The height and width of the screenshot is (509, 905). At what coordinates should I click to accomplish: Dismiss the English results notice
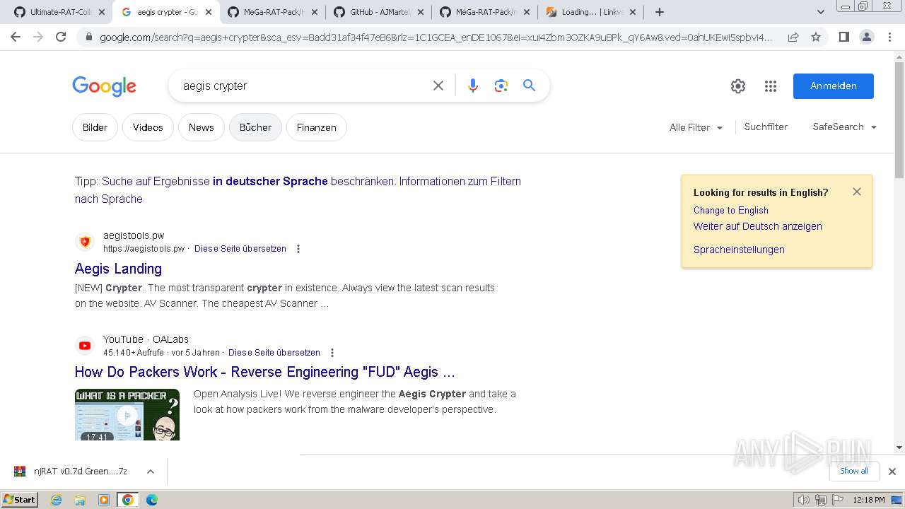point(857,192)
